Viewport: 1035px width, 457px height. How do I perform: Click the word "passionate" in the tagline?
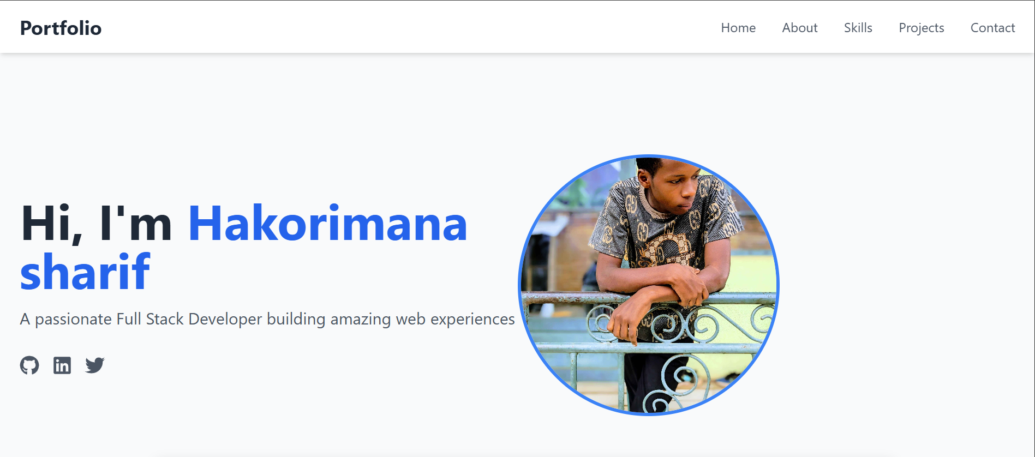click(73, 319)
